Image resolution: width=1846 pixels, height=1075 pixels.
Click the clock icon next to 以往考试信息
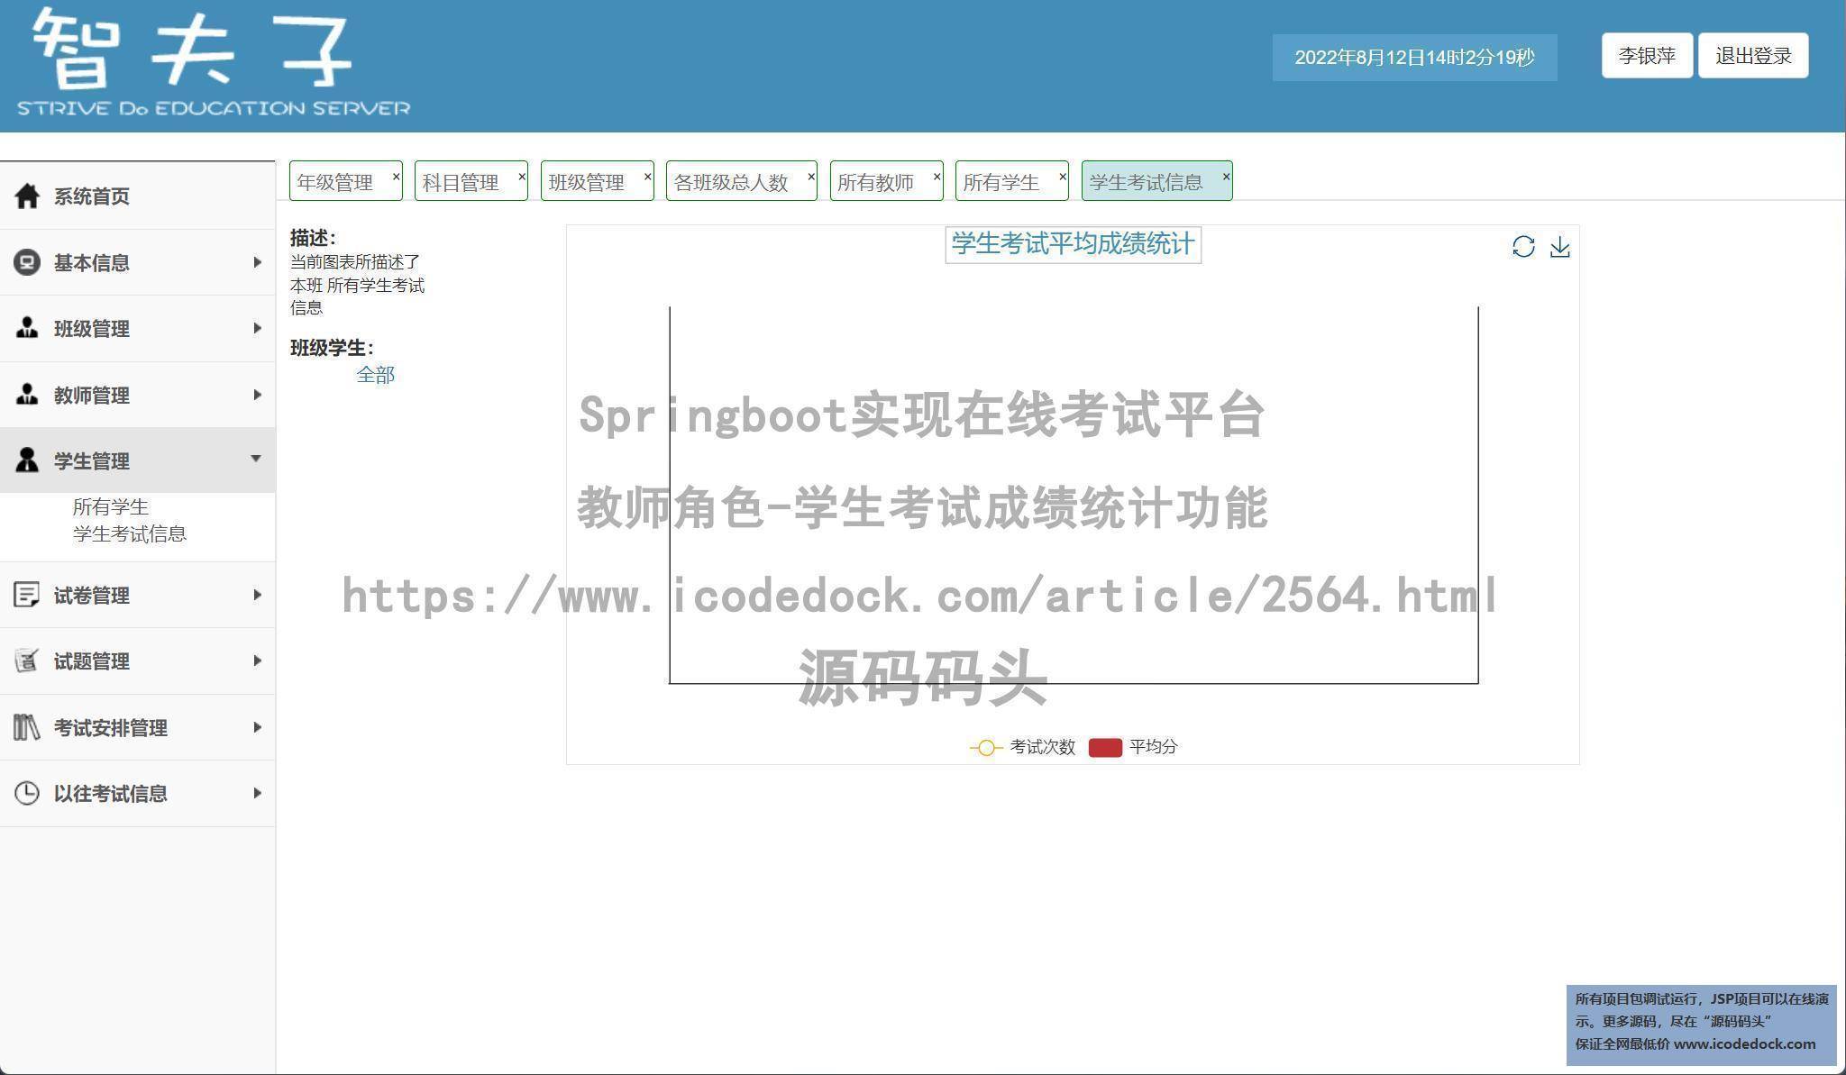27,793
